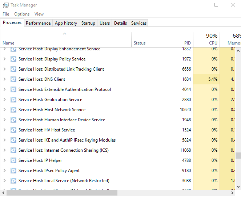Open the View menu
This screenshot has width=241, height=197.
[39, 14]
